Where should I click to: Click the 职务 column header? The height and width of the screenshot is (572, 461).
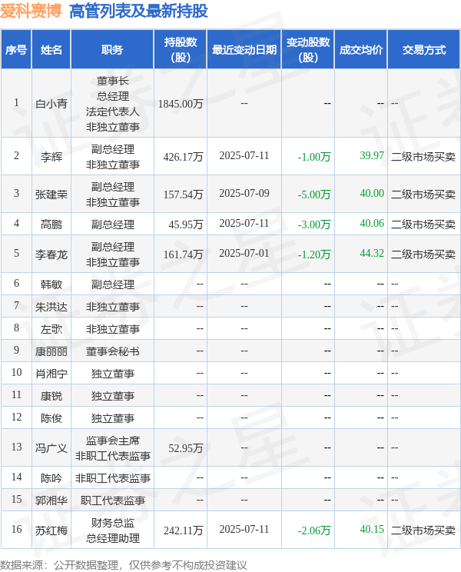pyautogui.click(x=112, y=49)
